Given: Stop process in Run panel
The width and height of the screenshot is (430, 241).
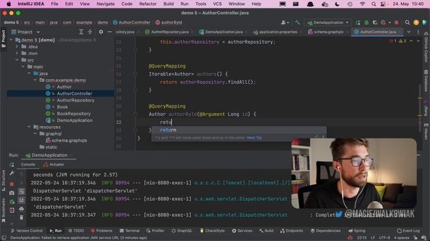Looking at the screenshot, I should click(x=12, y=184).
